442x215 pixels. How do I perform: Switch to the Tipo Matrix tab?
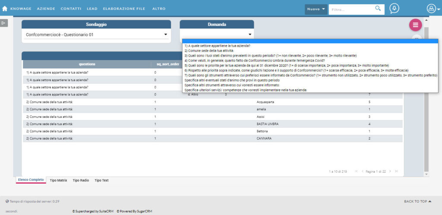pos(58,180)
